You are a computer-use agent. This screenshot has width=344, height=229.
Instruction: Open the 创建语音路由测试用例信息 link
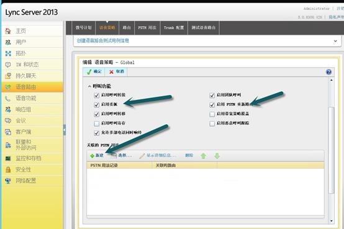click(102, 41)
